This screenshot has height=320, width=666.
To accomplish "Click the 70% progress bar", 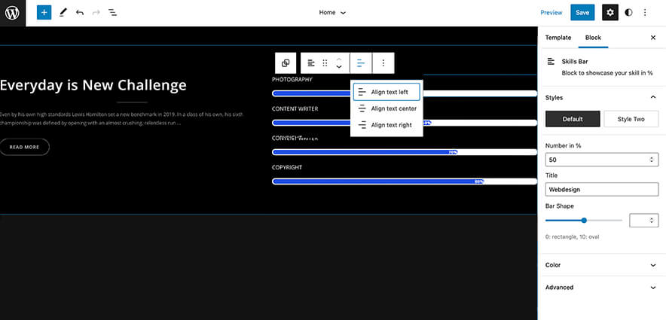I will click(405, 152).
